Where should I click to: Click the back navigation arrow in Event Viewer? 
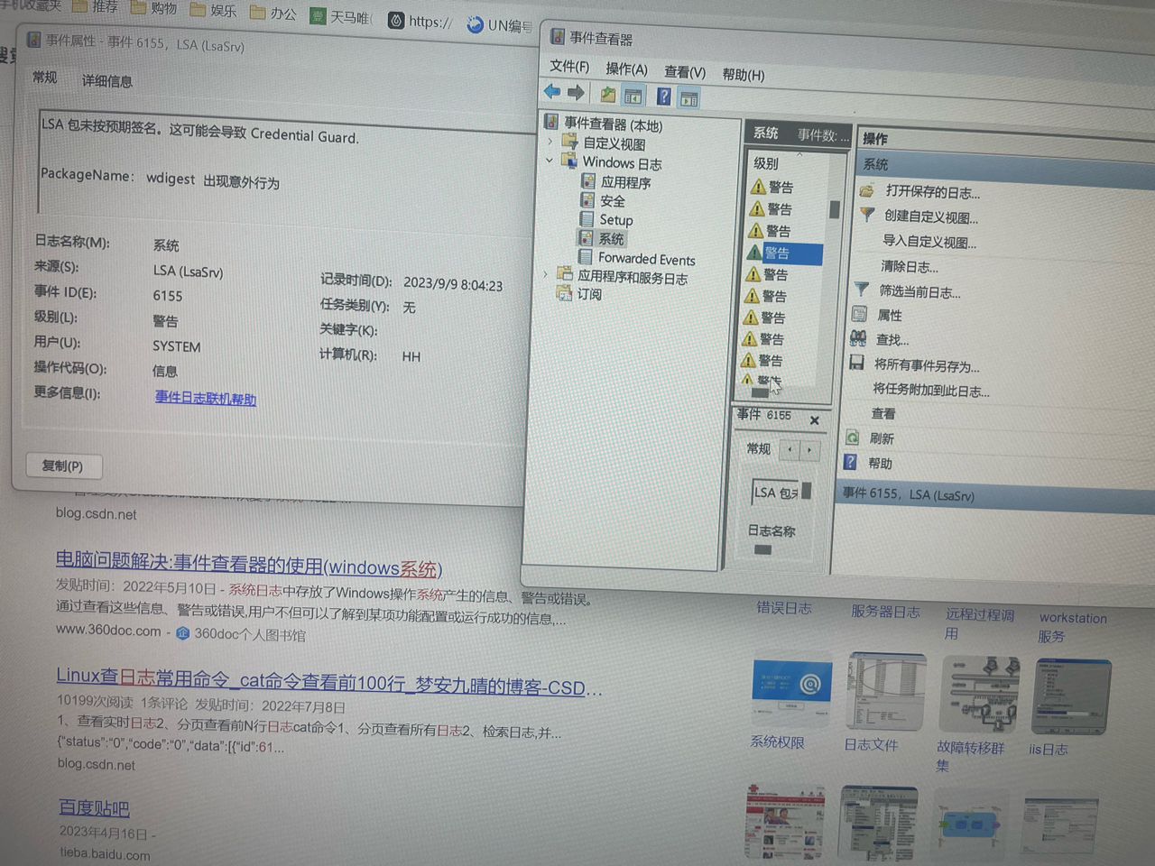click(552, 91)
